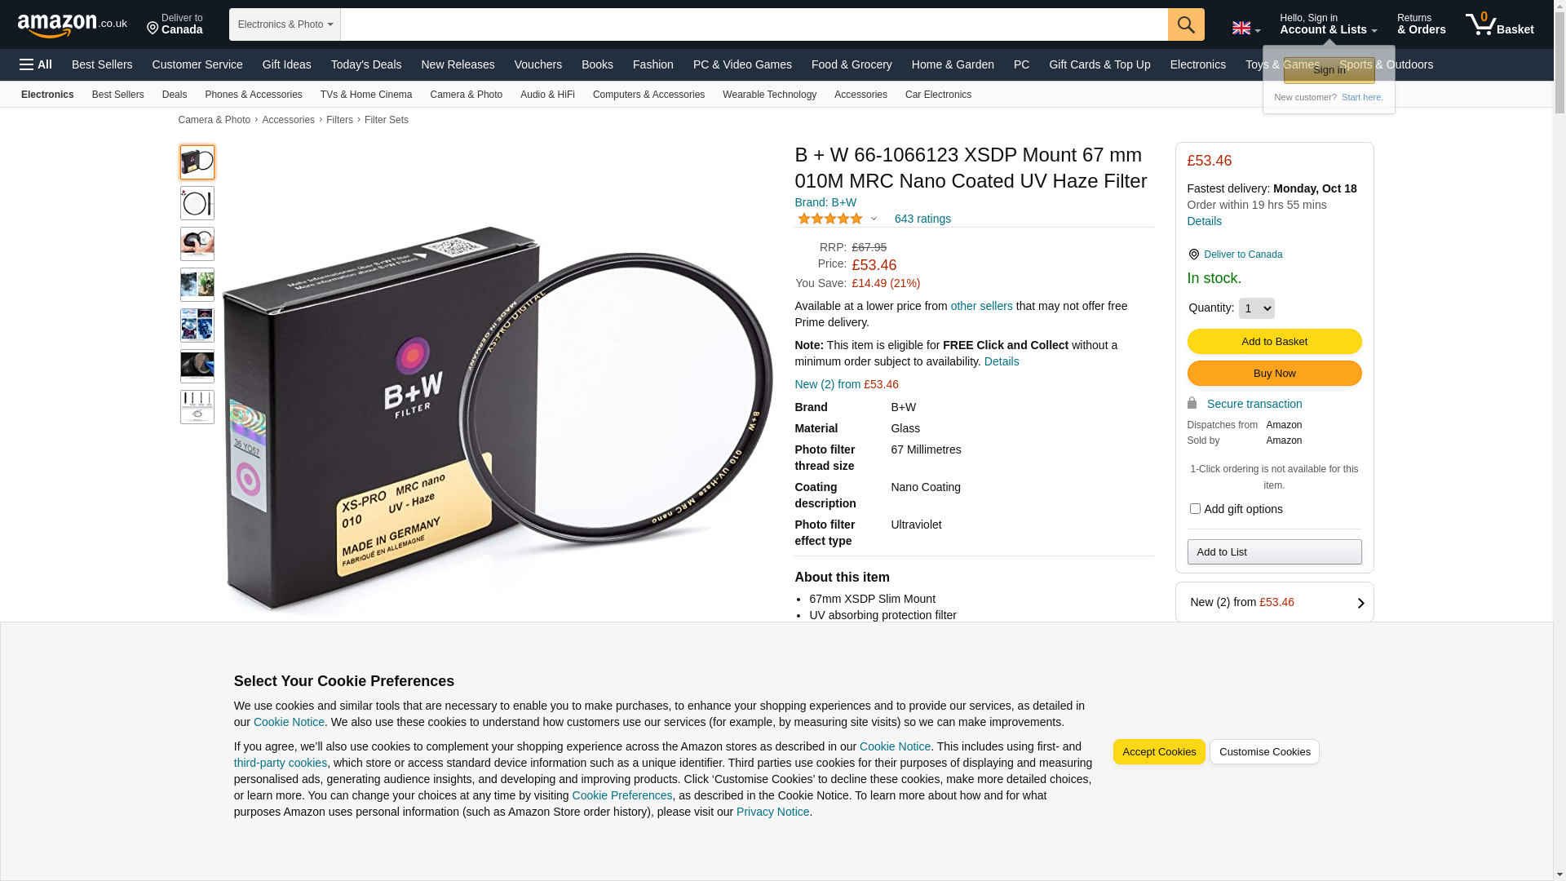Click the Amazon.co.uk logo
1566x881 pixels.
(72, 24)
